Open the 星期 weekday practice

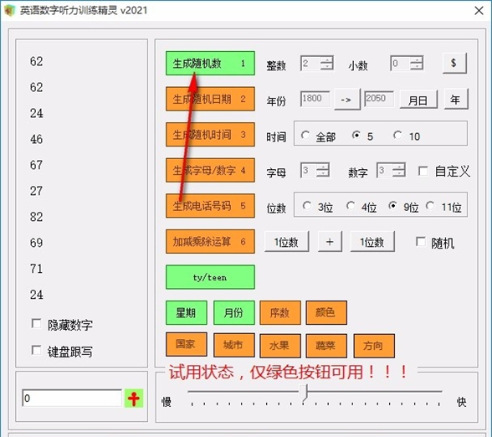(187, 313)
